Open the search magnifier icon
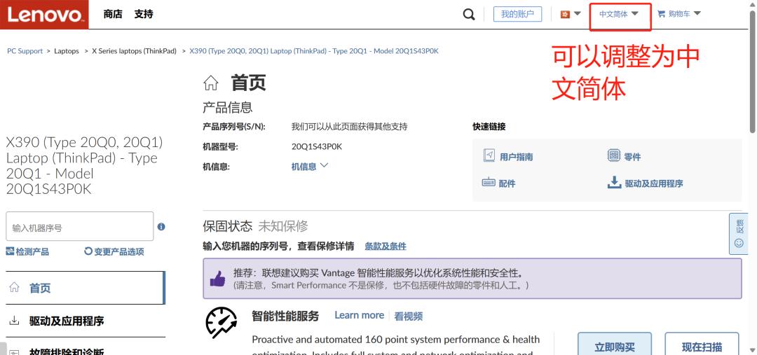The height and width of the screenshot is (355, 757). pyautogui.click(x=469, y=15)
